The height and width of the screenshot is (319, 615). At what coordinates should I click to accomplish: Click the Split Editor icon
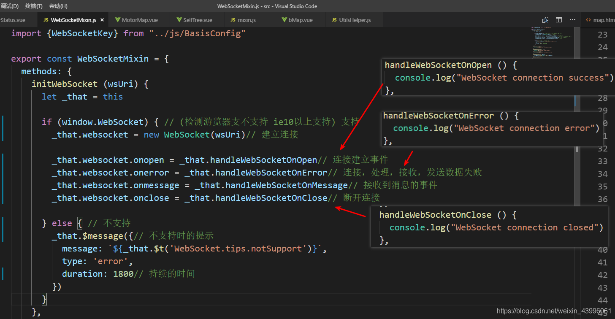point(559,20)
